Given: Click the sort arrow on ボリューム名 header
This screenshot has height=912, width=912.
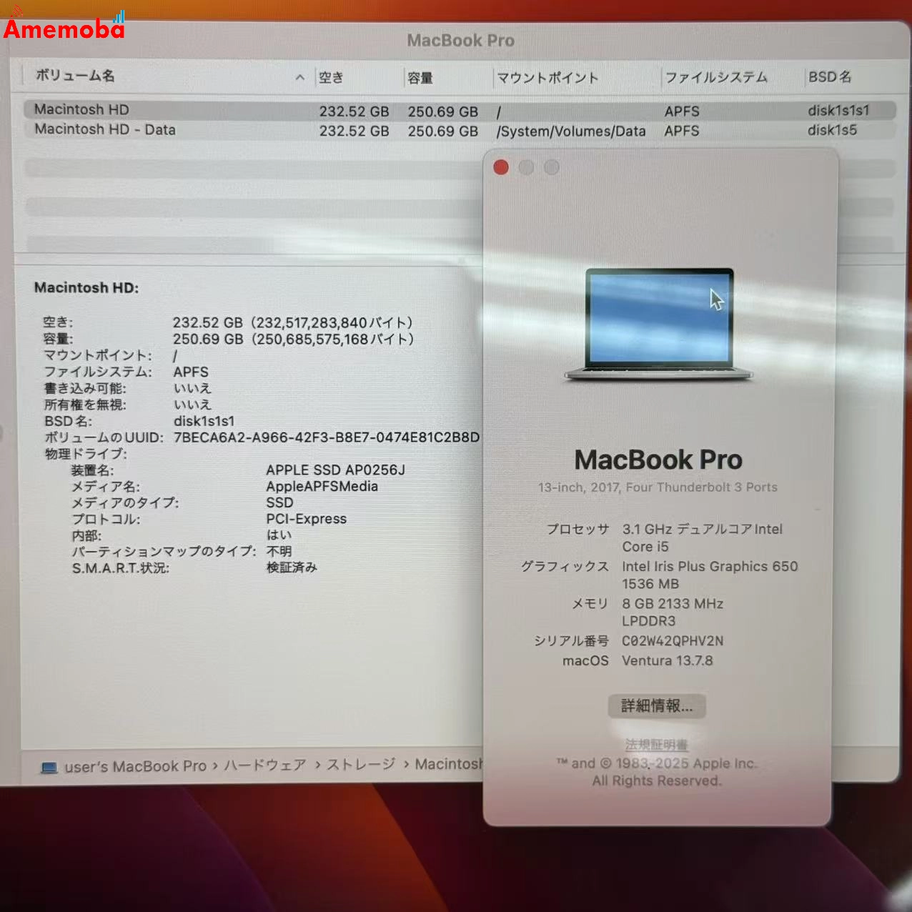Looking at the screenshot, I should (x=300, y=77).
